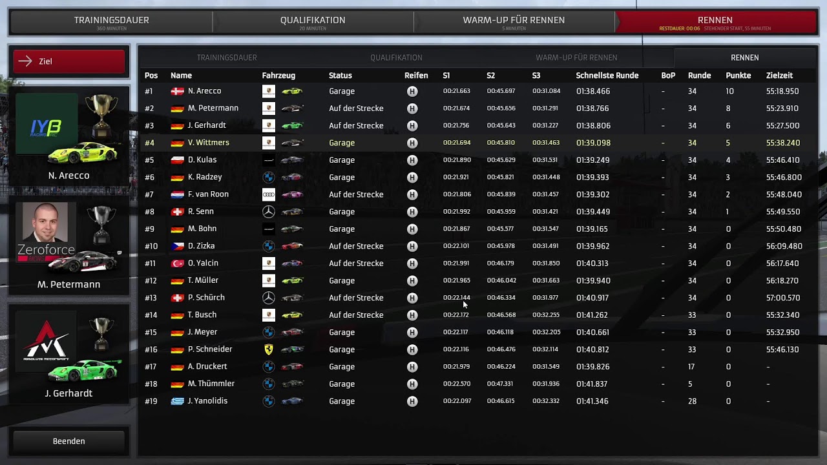Click Mercedes logo in R. Senn row
Image resolution: width=827 pixels, height=465 pixels.
click(x=269, y=212)
